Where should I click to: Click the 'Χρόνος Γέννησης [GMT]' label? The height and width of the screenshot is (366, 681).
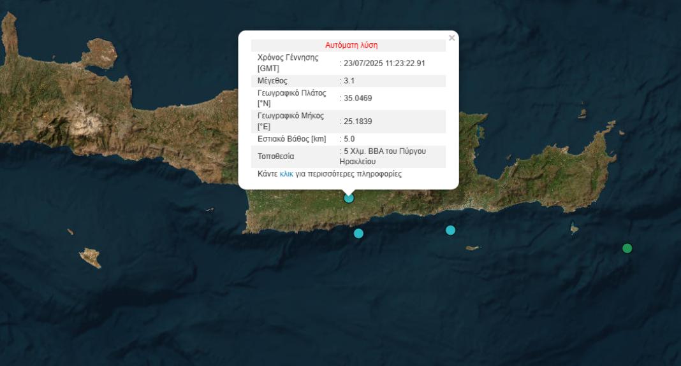pos(288,63)
